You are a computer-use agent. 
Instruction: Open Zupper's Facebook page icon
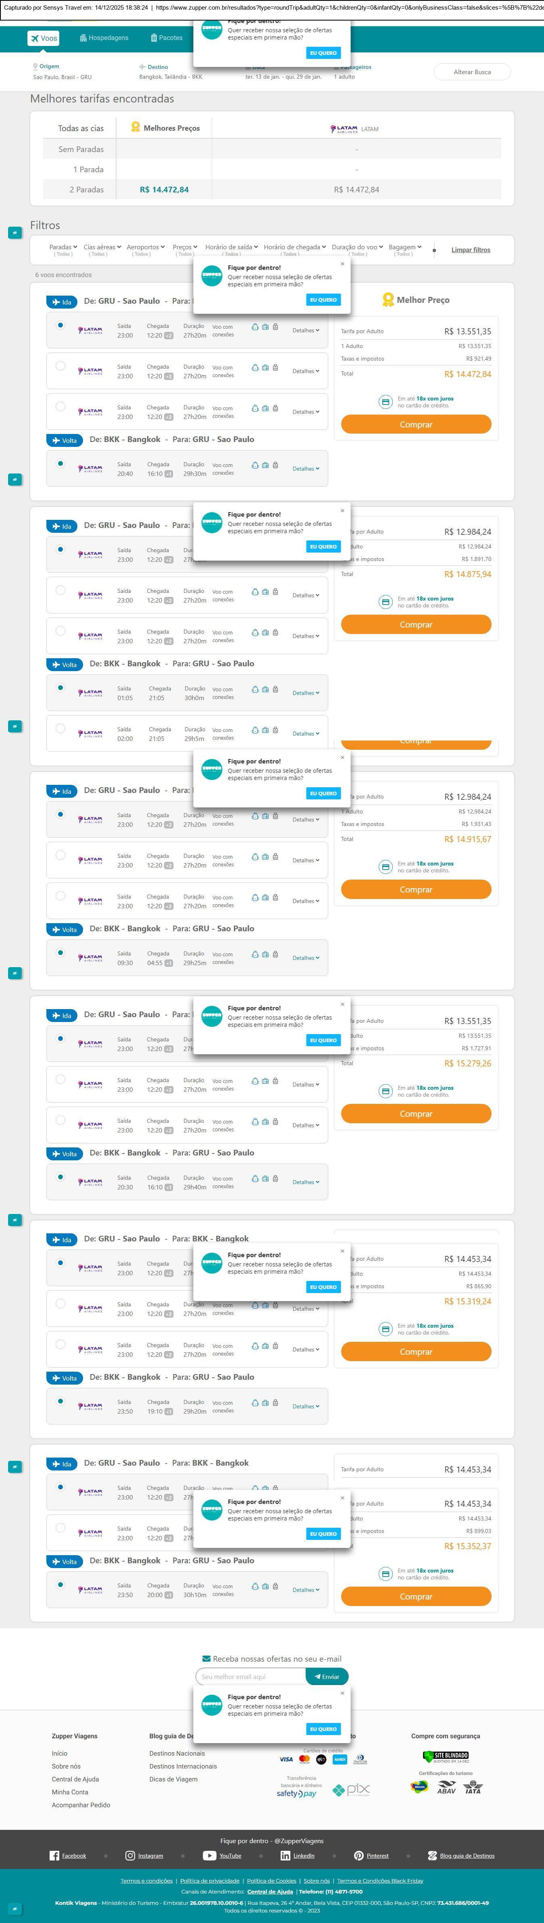pyautogui.click(x=54, y=1855)
